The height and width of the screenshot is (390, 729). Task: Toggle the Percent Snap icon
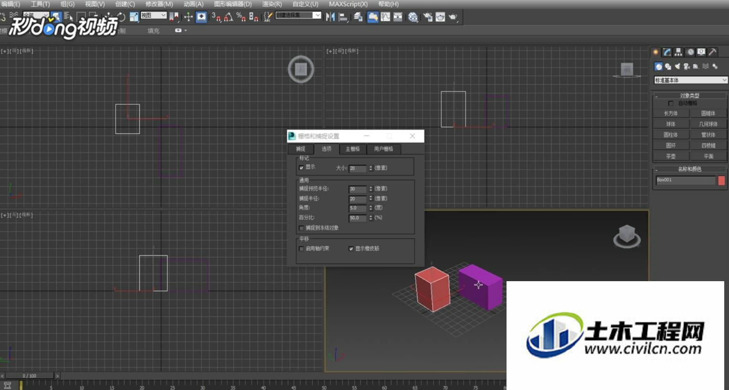[241, 17]
